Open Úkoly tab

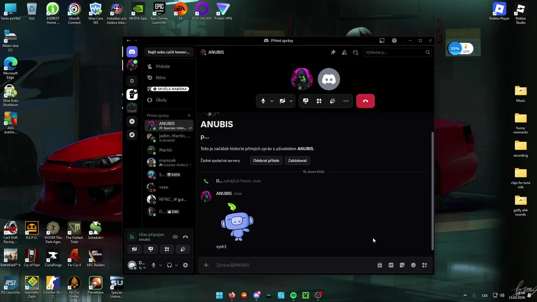coord(169,100)
